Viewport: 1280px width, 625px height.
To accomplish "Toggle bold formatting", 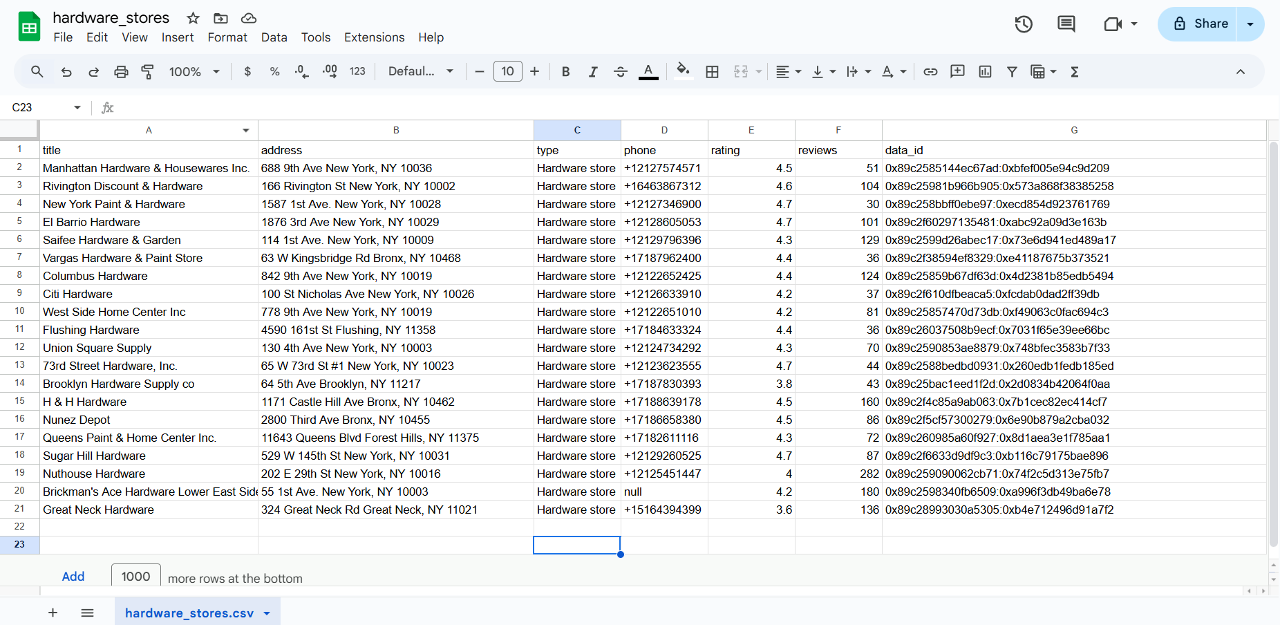I will (565, 71).
